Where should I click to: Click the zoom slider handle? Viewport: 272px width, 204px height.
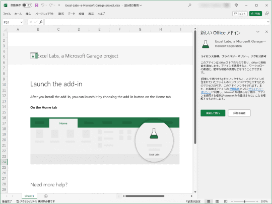[245, 201]
